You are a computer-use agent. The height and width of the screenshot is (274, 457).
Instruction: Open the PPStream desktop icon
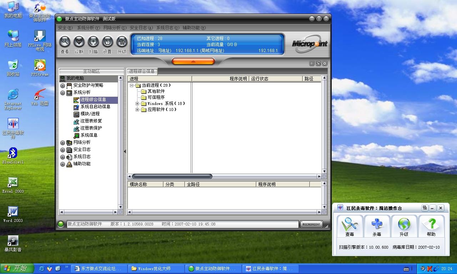[40, 68]
